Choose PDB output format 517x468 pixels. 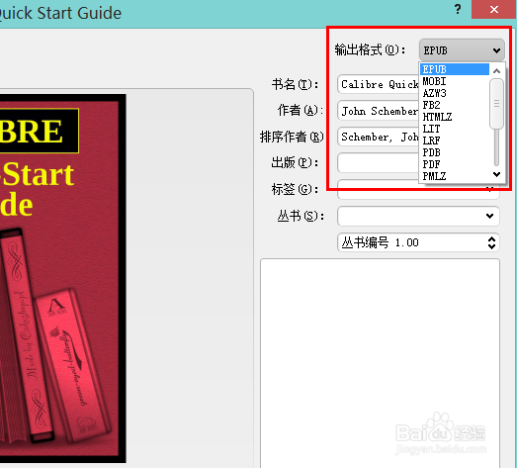455,152
